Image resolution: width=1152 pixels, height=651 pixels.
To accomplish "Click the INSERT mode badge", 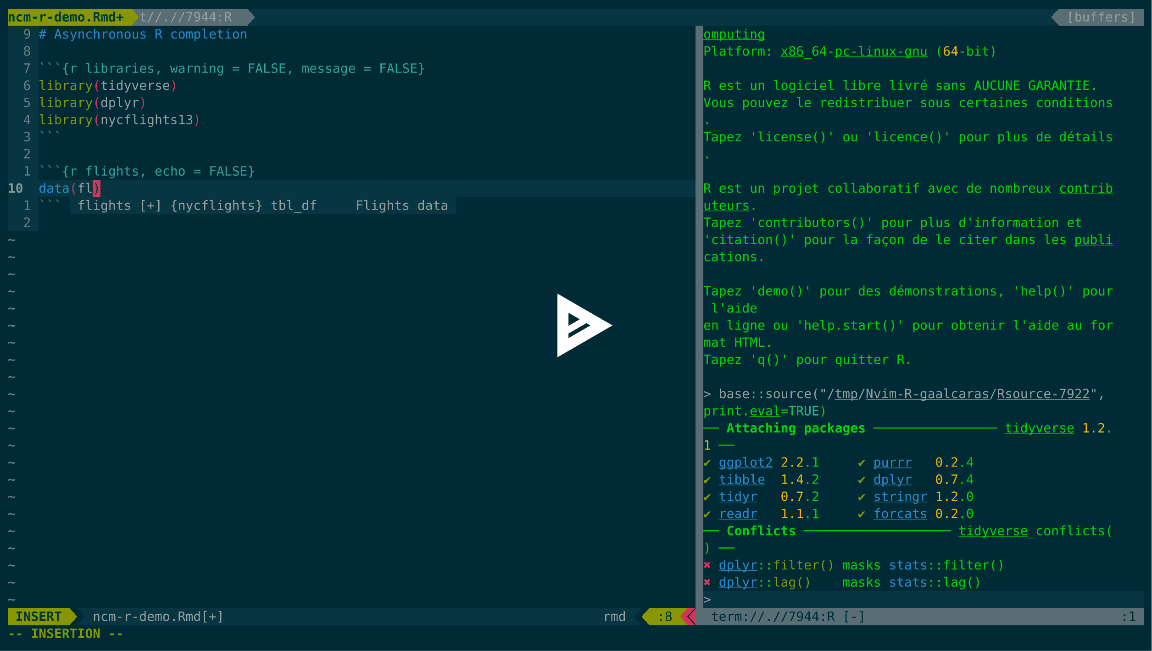I will [x=37, y=617].
